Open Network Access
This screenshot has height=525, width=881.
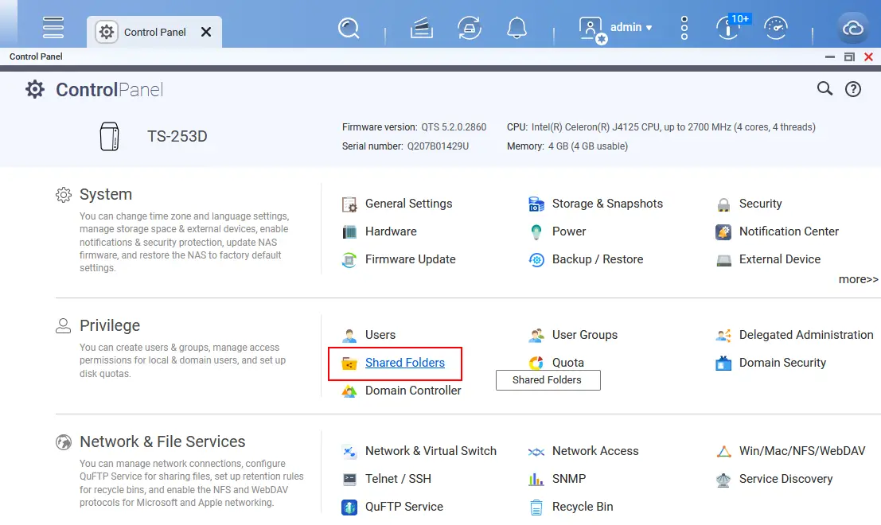click(583, 451)
